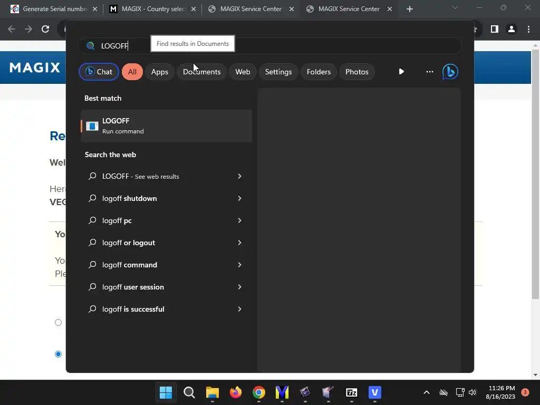Viewport: 540px width, 405px height.
Task: Expand the 'logoff or logout' suggestion arrow
Action: (x=240, y=243)
